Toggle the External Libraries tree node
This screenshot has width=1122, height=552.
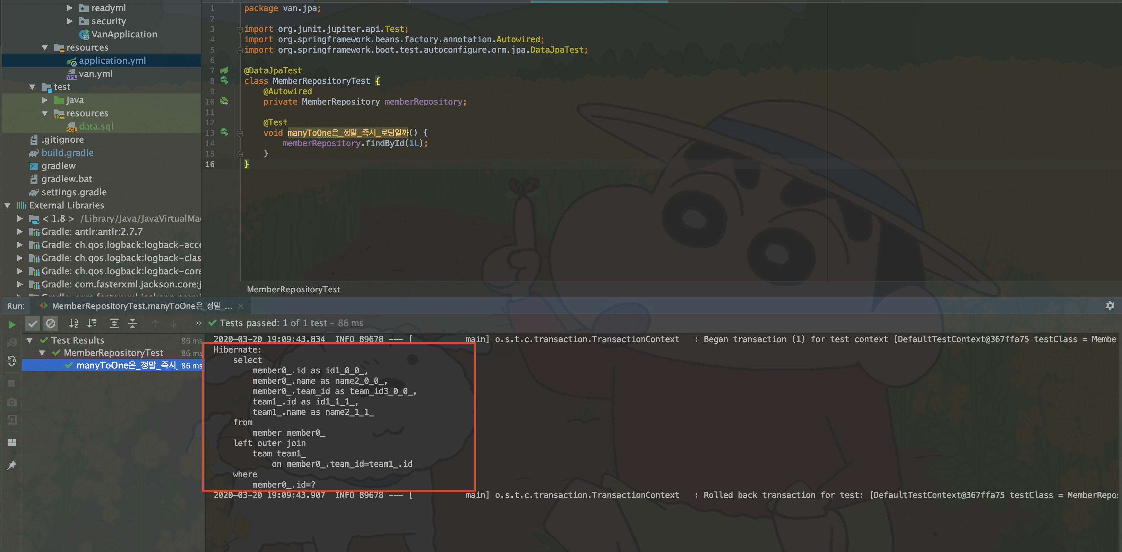6,205
